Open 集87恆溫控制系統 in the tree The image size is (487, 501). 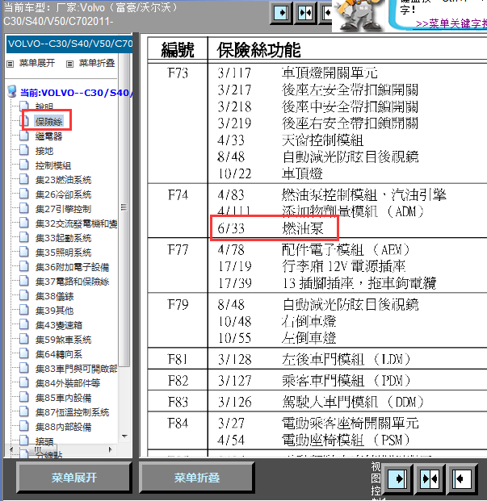(72, 412)
